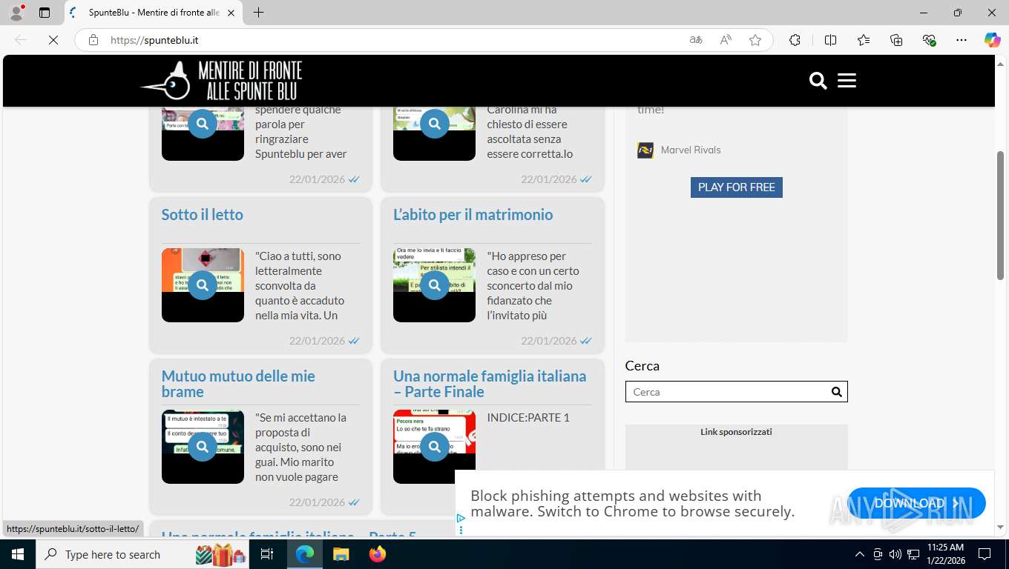1009x569 pixels.
Task: Open the site header search magnifier
Action: (818, 81)
